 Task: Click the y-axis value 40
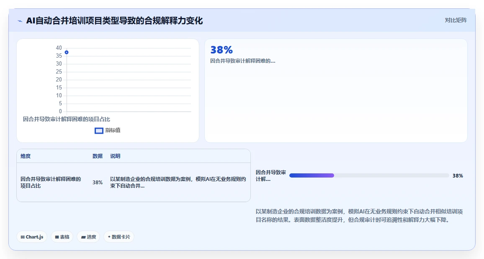coord(59,48)
